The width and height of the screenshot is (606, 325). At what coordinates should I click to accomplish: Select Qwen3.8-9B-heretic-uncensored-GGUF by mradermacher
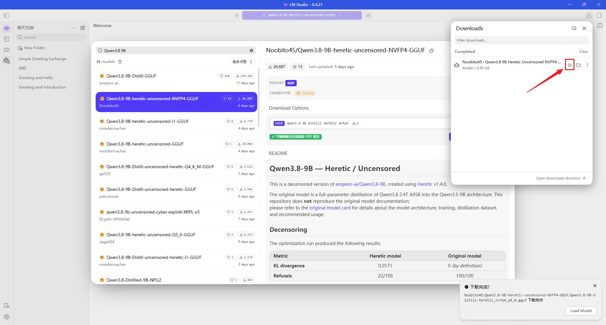click(176, 147)
